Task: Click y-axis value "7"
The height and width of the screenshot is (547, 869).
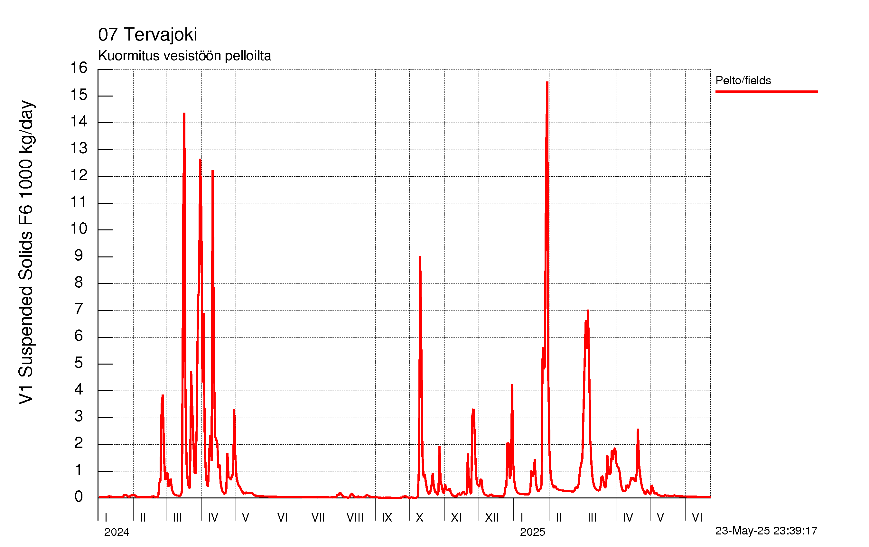Action: click(79, 309)
